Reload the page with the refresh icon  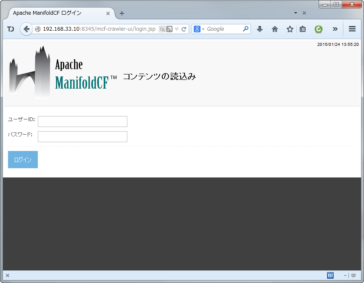tap(184, 29)
